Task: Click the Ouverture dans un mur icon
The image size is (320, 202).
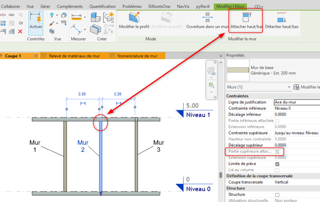Action: click(x=207, y=17)
